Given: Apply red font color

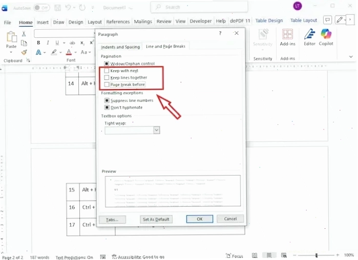Looking at the screenshot, I should pos(69,52).
